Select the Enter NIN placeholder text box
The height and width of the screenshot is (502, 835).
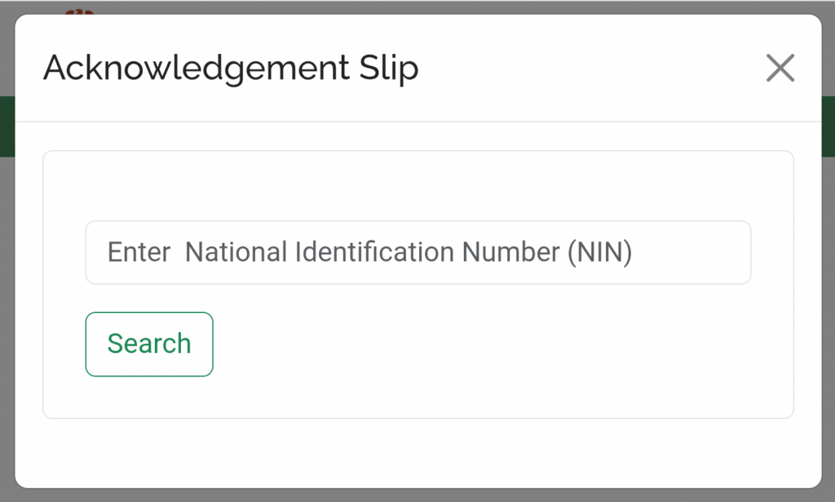pos(418,253)
